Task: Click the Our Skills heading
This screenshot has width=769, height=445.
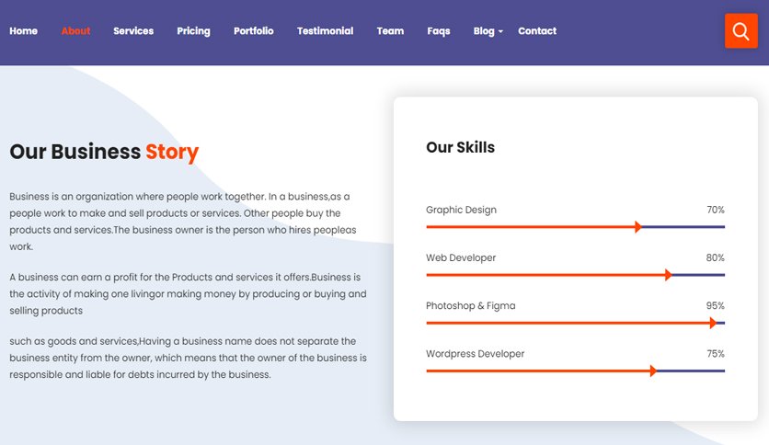Action: [x=460, y=147]
